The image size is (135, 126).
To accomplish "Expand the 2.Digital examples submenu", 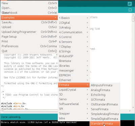I will [x=74, y=23].
